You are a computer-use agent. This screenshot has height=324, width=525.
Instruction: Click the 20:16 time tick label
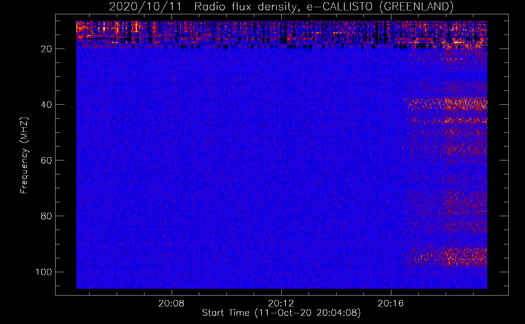(391, 304)
